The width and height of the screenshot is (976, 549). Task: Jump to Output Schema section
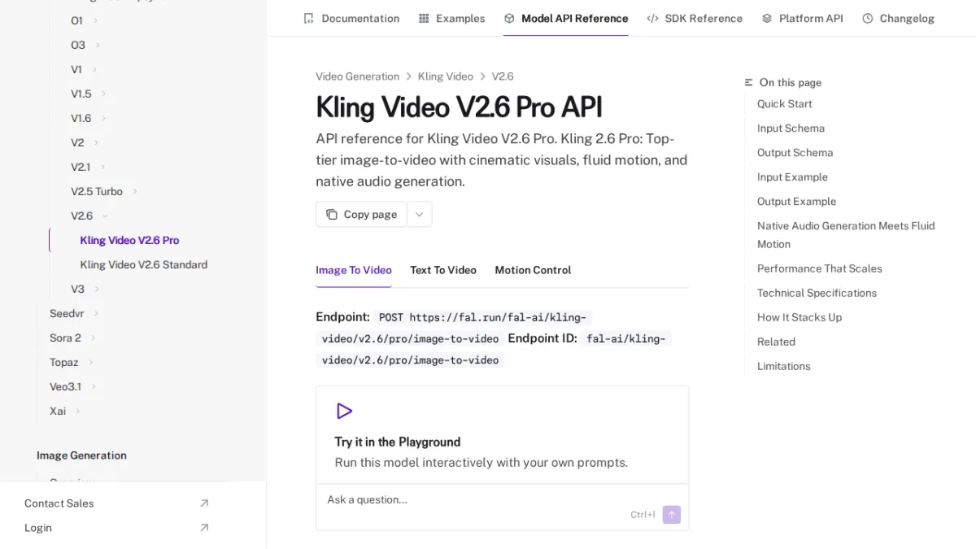pos(795,153)
